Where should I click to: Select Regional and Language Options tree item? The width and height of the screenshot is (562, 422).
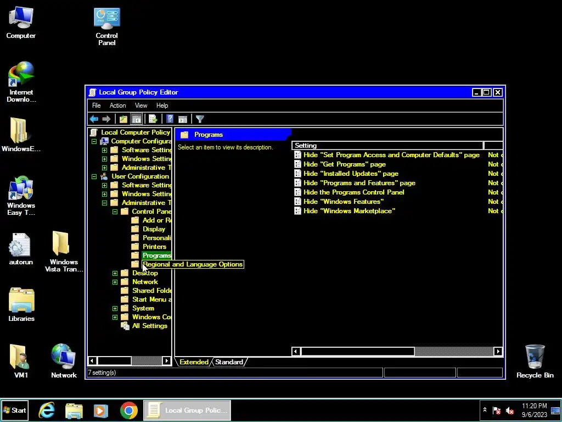tap(193, 264)
